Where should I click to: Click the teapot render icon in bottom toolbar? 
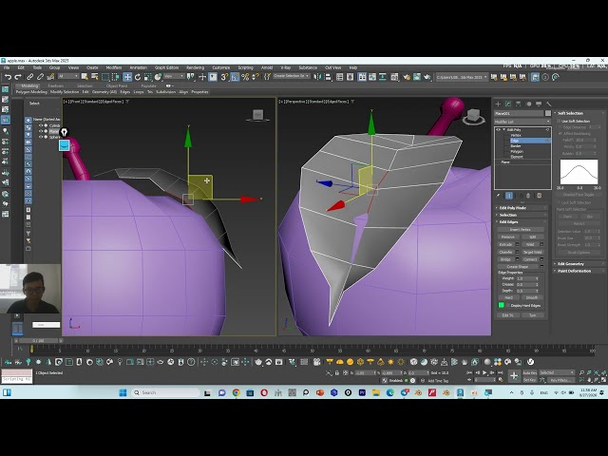click(258, 362)
